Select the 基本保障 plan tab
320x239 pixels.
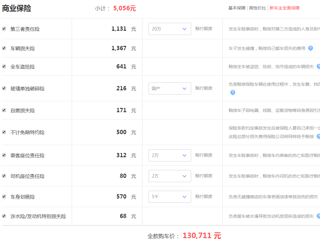tap(237, 8)
